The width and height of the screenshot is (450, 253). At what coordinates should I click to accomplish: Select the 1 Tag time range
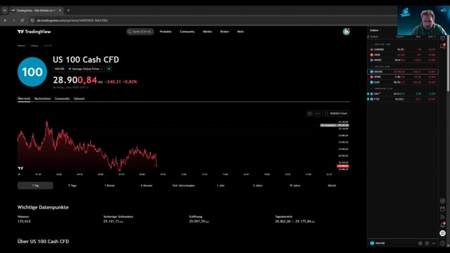35,186
